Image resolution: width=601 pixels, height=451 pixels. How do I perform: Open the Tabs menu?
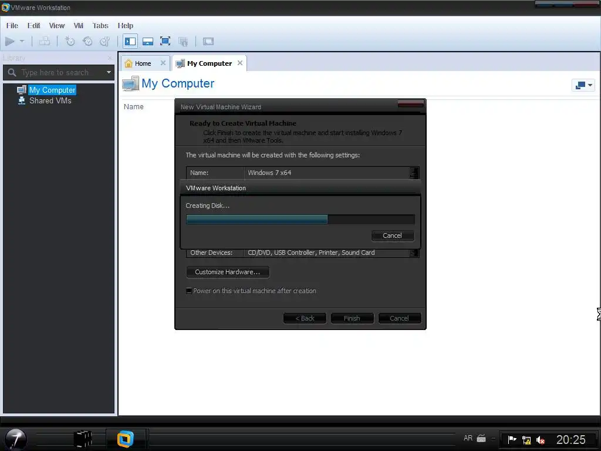(x=100, y=26)
